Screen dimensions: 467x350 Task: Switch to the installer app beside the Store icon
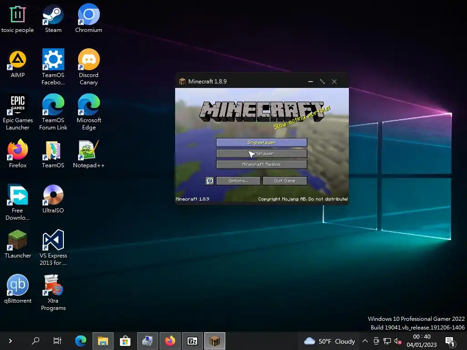click(147, 341)
